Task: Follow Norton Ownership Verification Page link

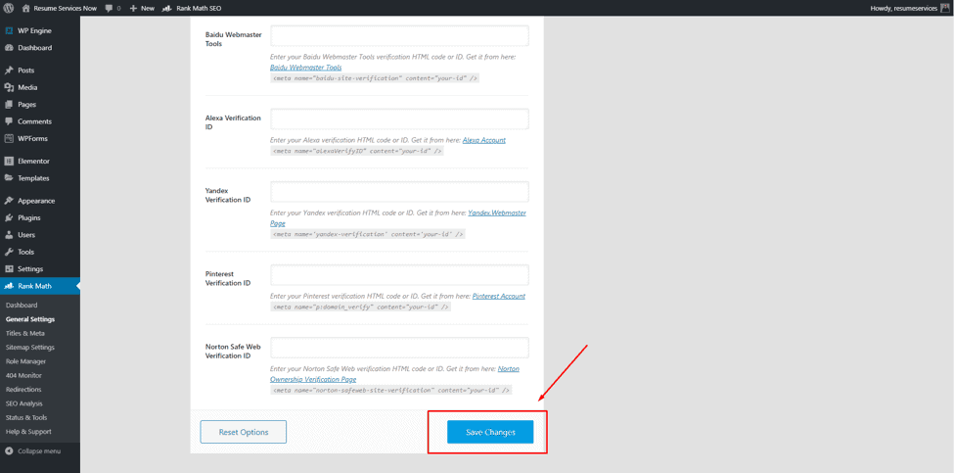Action: pos(313,379)
